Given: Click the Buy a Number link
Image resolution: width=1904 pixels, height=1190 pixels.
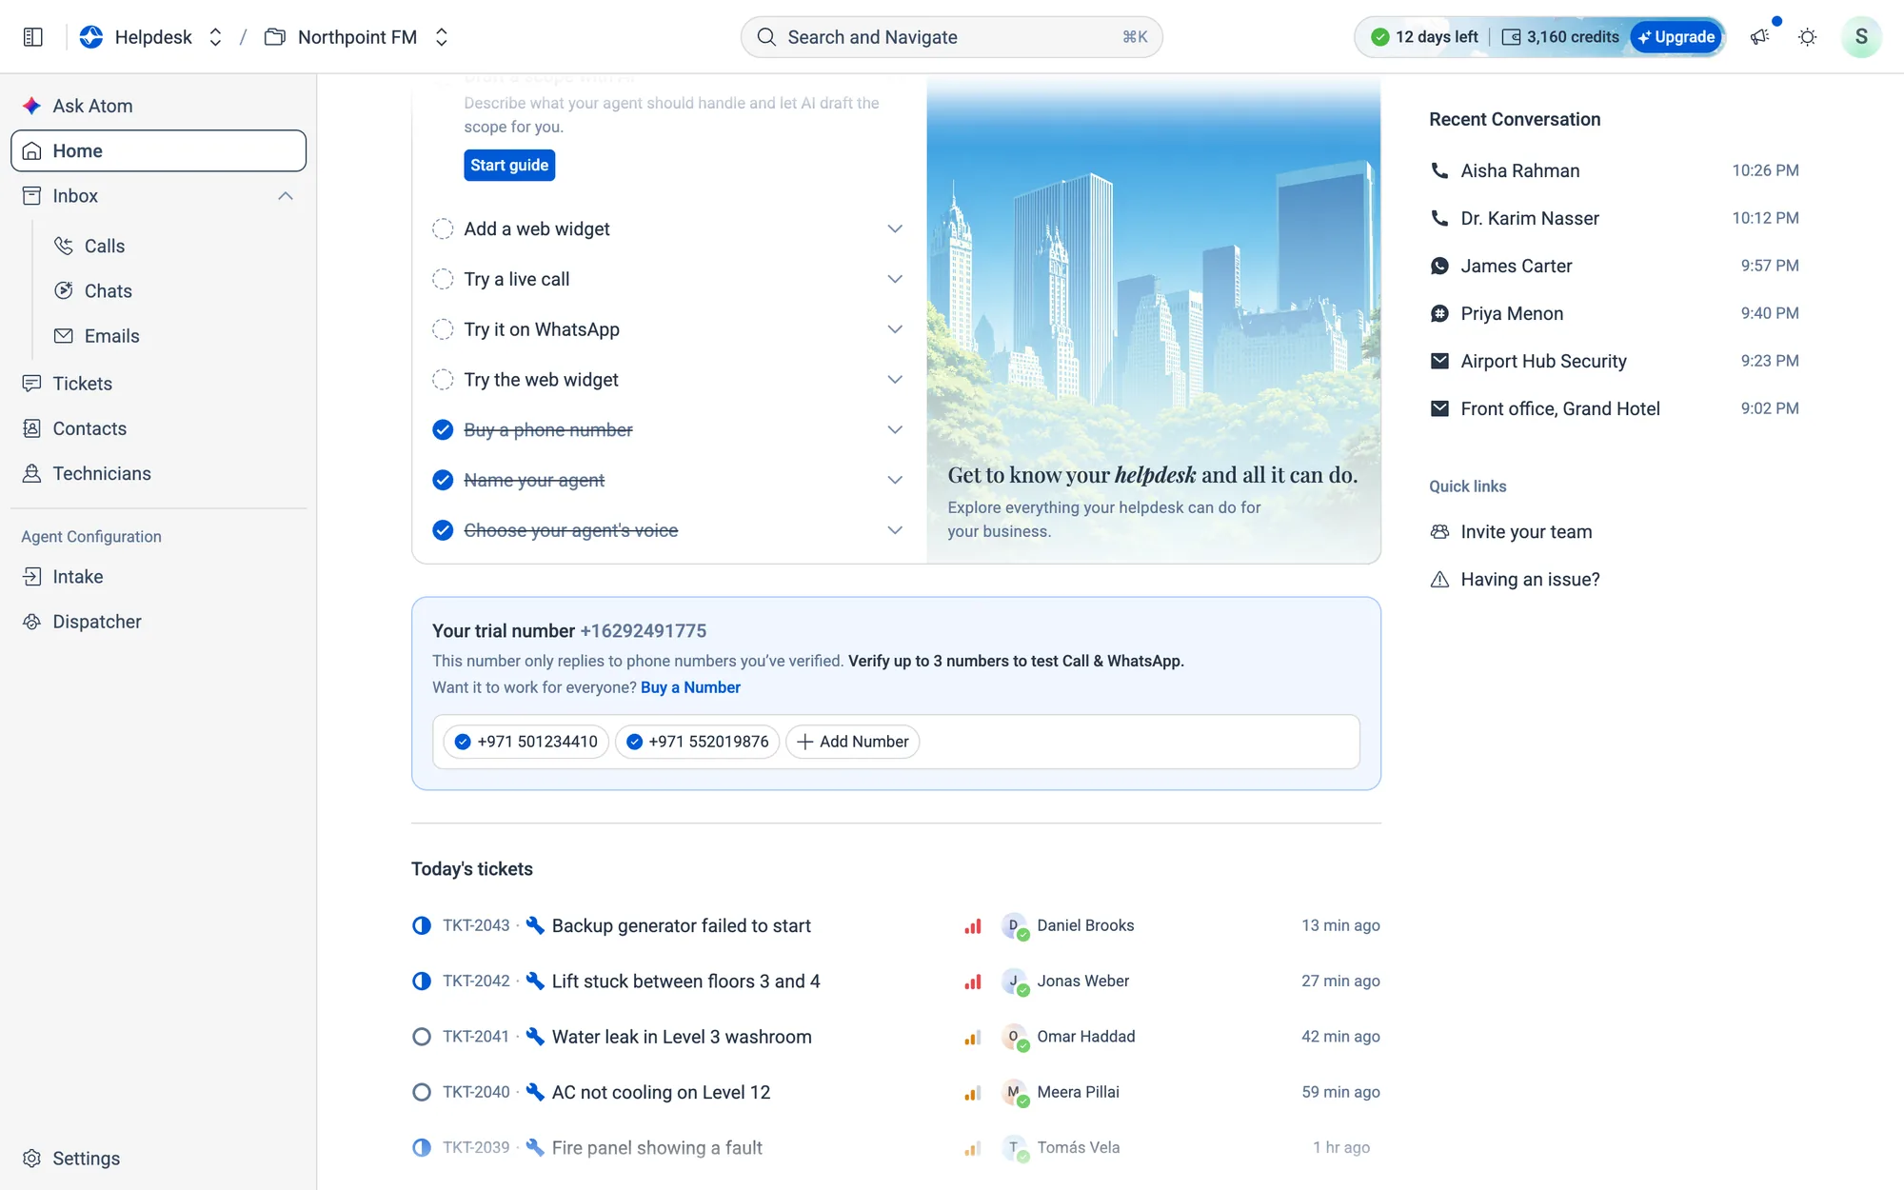Looking at the screenshot, I should (x=690, y=687).
